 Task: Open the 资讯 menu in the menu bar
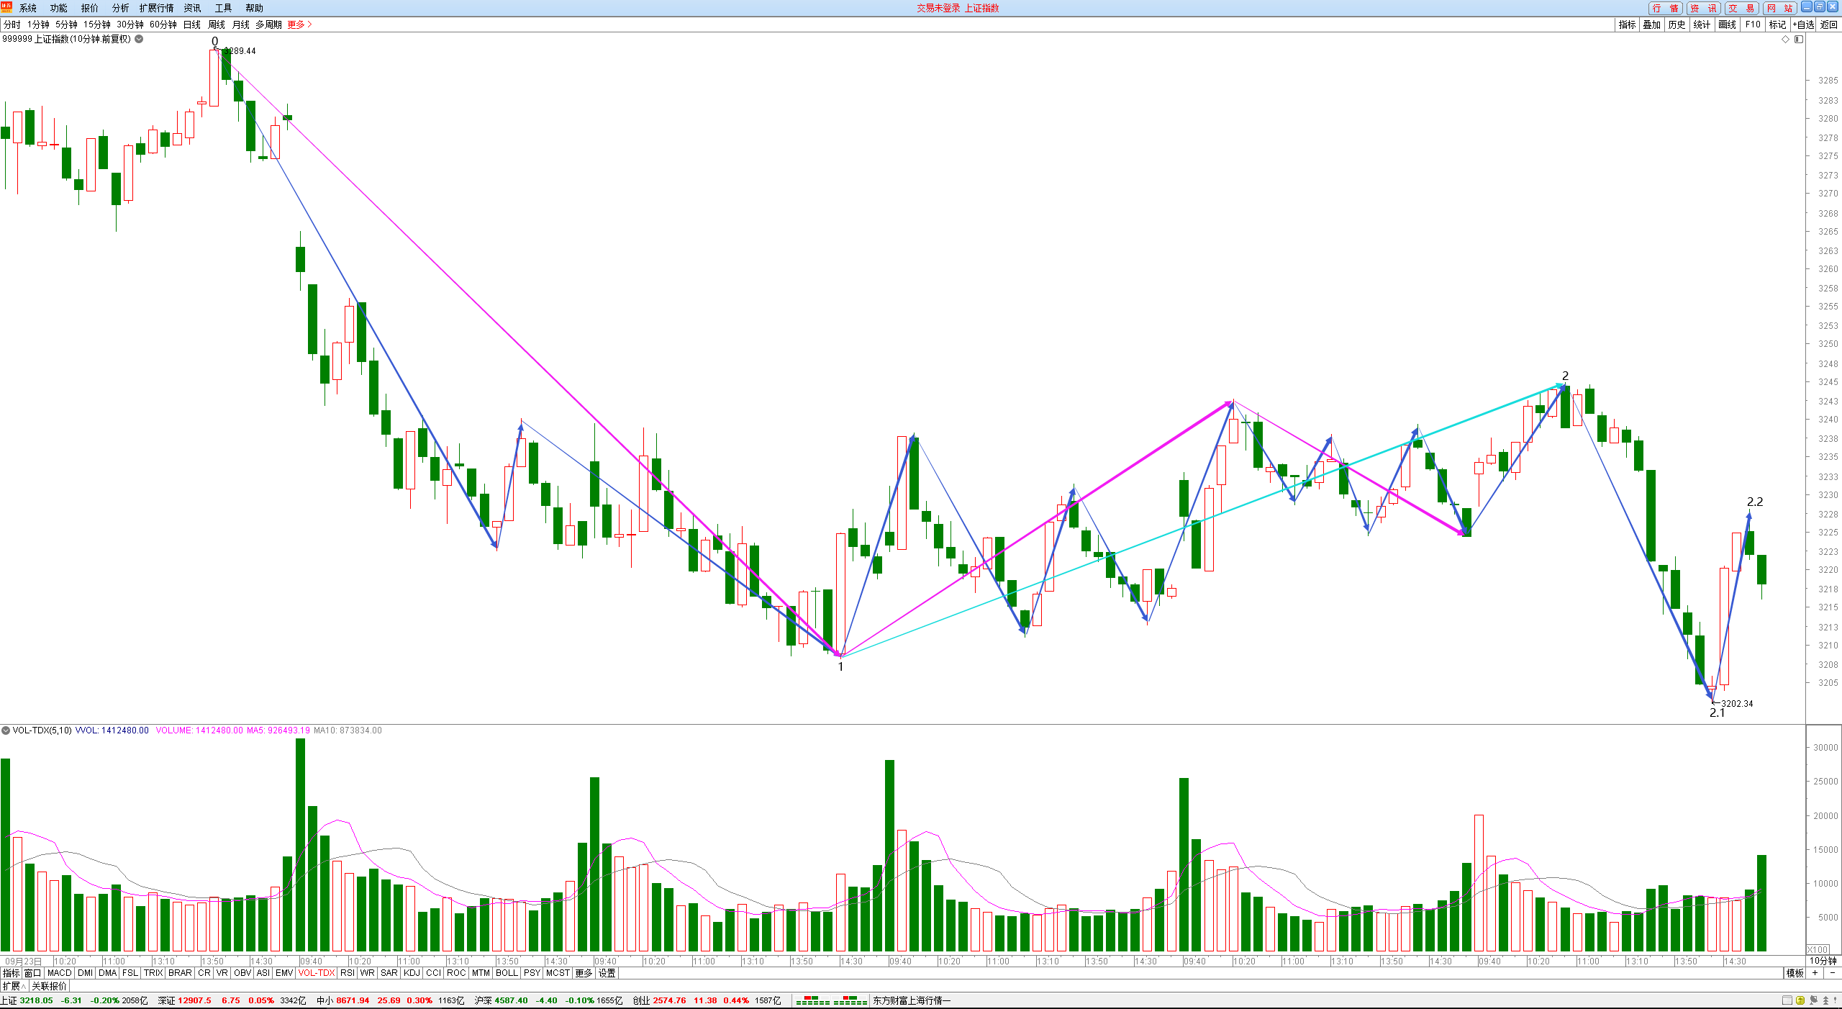pyautogui.click(x=193, y=8)
